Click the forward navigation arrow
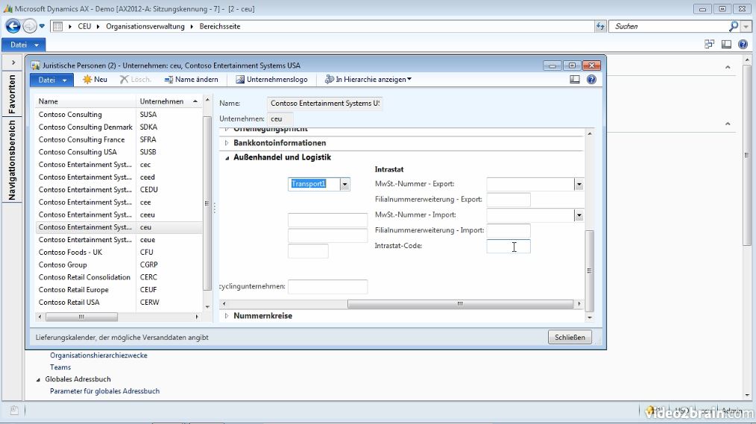Viewport: 756px width, 424px height. [30, 26]
